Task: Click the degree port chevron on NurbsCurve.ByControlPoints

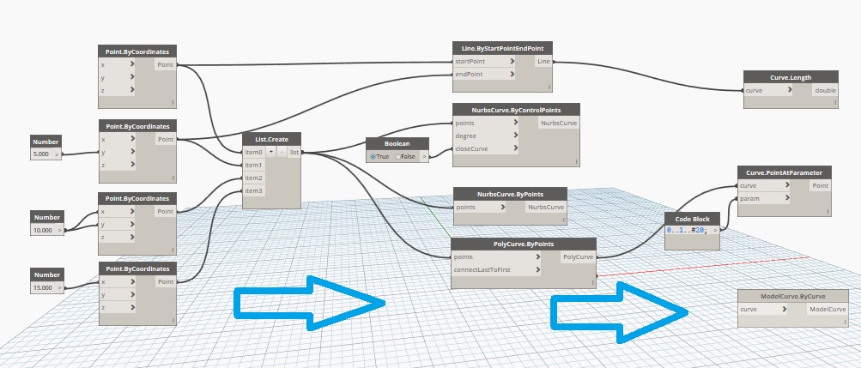Action: [x=515, y=136]
